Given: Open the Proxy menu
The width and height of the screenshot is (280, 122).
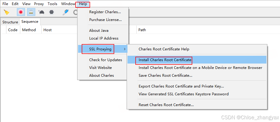Looking at the screenshot, I should [39, 4].
